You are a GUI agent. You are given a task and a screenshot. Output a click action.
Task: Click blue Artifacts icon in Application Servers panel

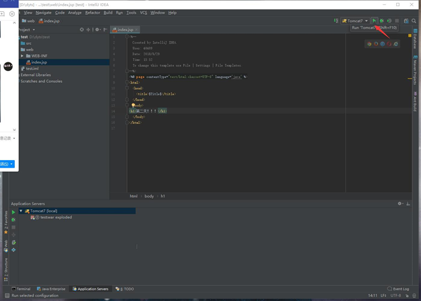click(14, 250)
